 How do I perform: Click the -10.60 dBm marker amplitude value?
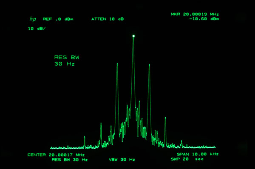click(x=204, y=19)
